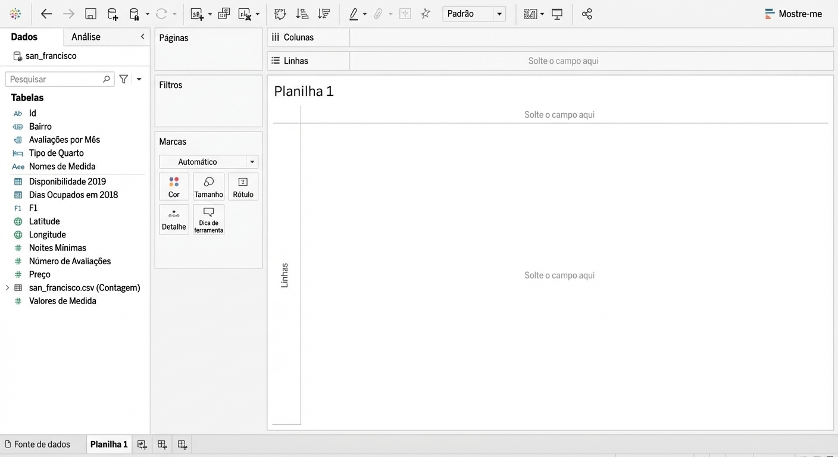
Task: Click the Rótulo label mark button
Action: pyautogui.click(x=243, y=187)
